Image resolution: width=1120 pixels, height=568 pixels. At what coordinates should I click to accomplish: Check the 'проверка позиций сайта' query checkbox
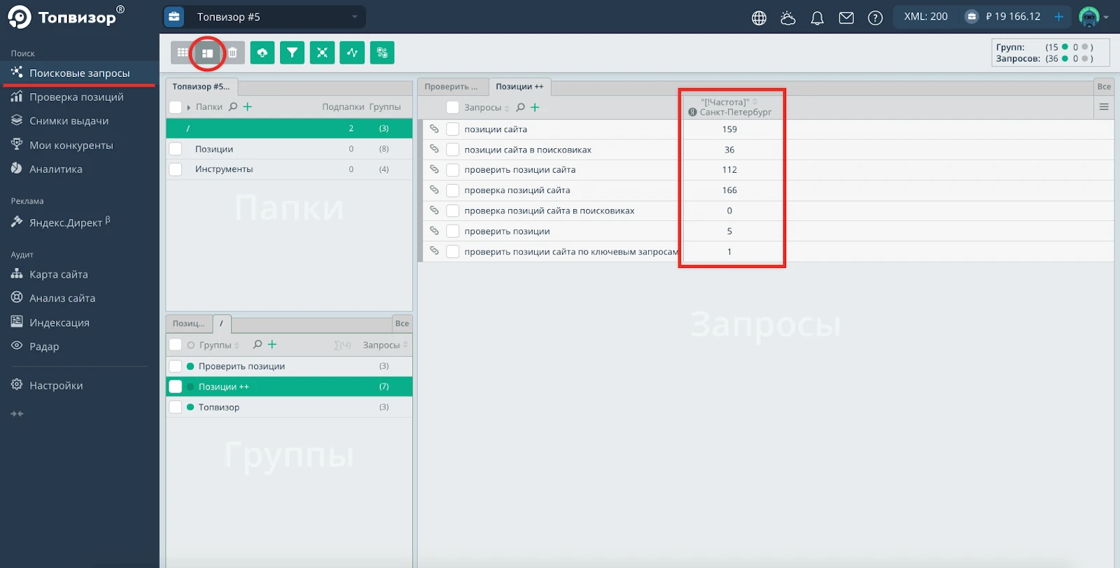(453, 190)
